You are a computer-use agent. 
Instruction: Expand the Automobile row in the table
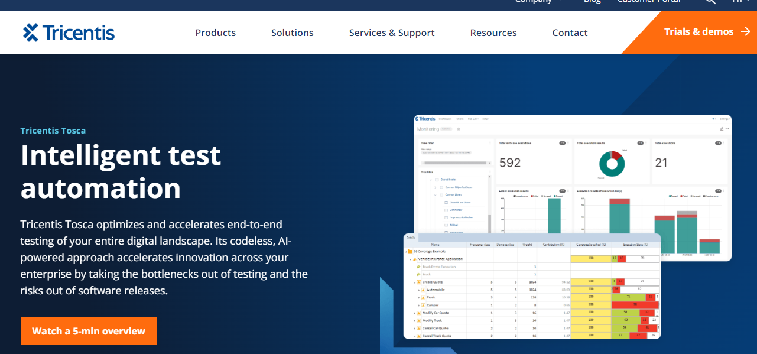418,290
